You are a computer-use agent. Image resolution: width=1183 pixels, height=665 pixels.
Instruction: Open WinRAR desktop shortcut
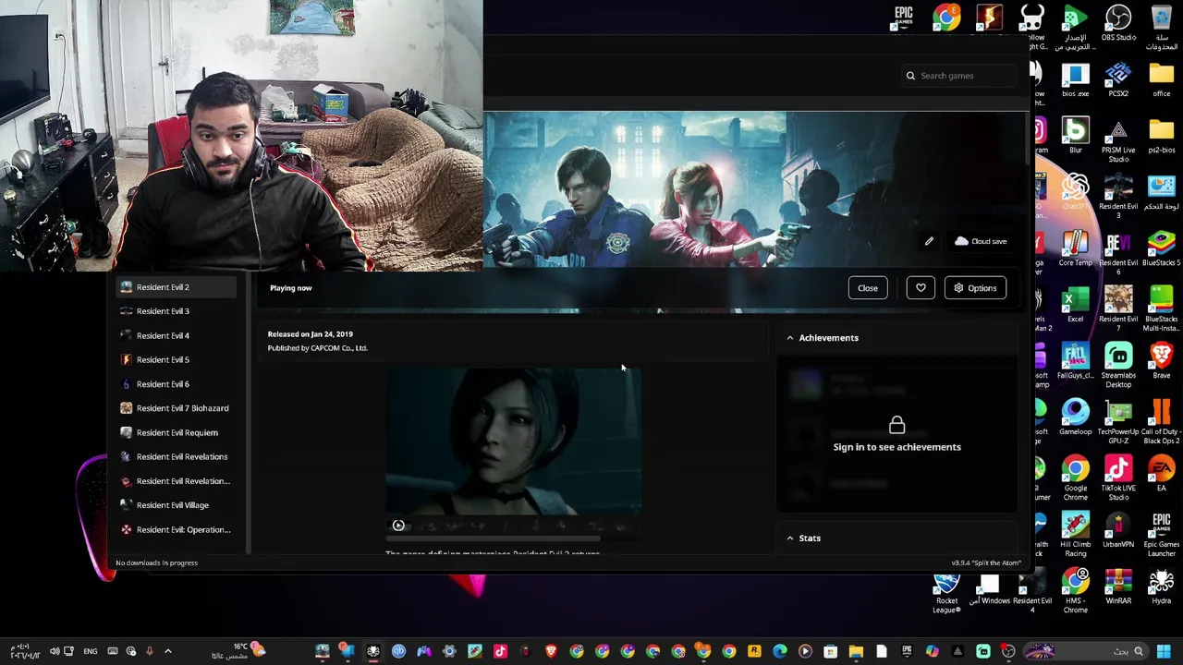tap(1118, 587)
